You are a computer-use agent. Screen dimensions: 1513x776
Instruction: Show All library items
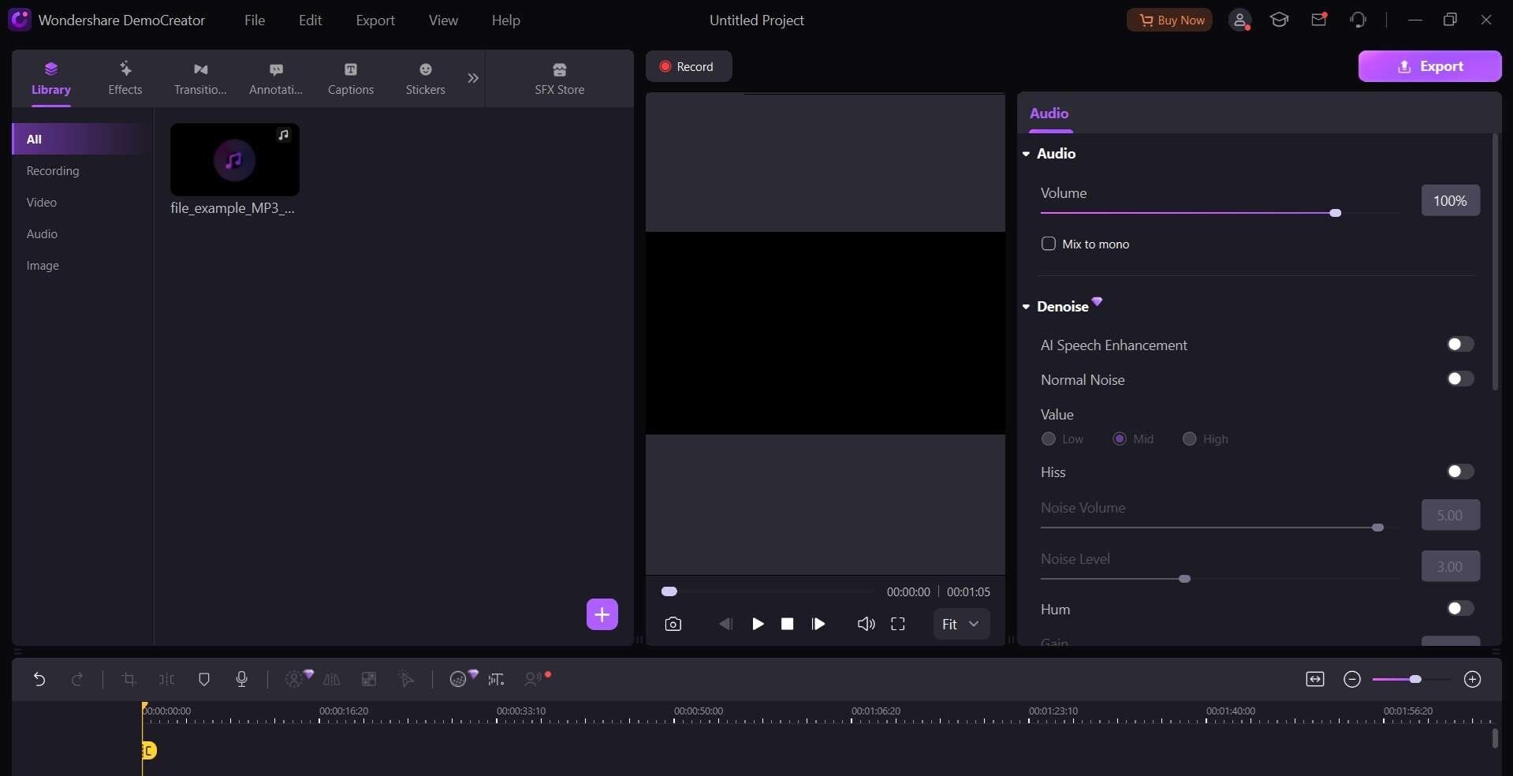point(82,139)
